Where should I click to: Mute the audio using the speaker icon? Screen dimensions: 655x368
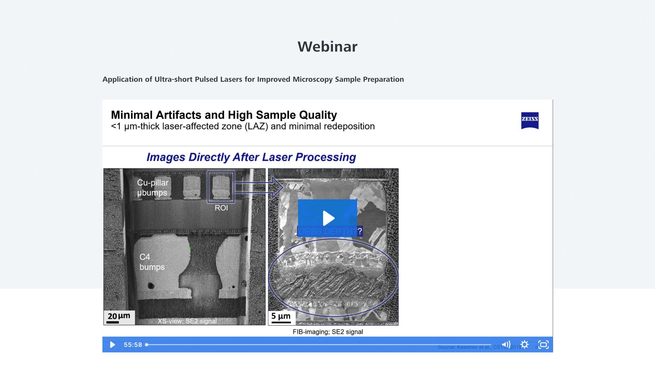(506, 344)
